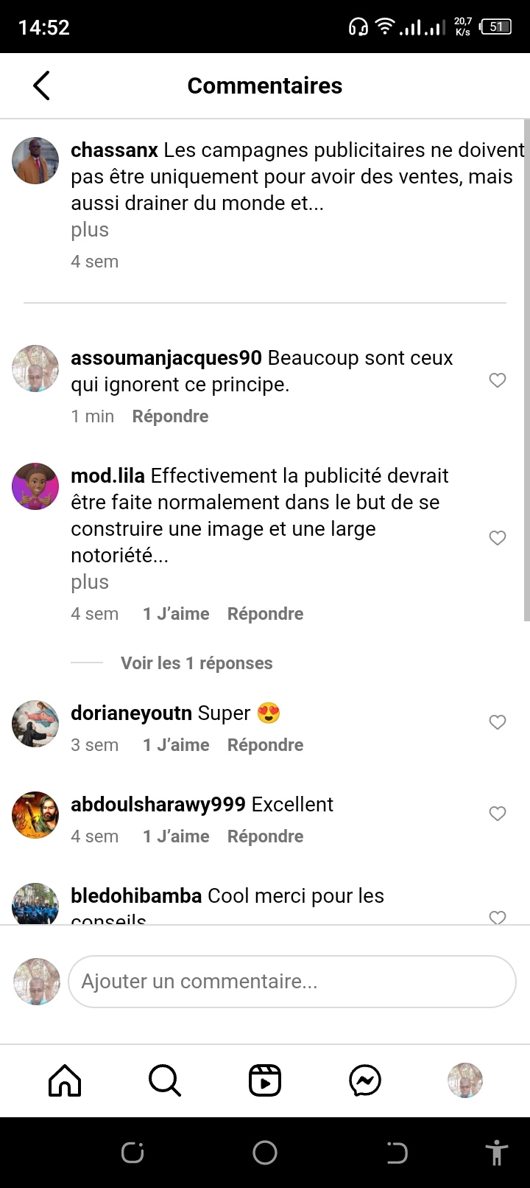Tap the Android accessibility figure icon
Screen dimensions: 530x1188
click(497, 1153)
